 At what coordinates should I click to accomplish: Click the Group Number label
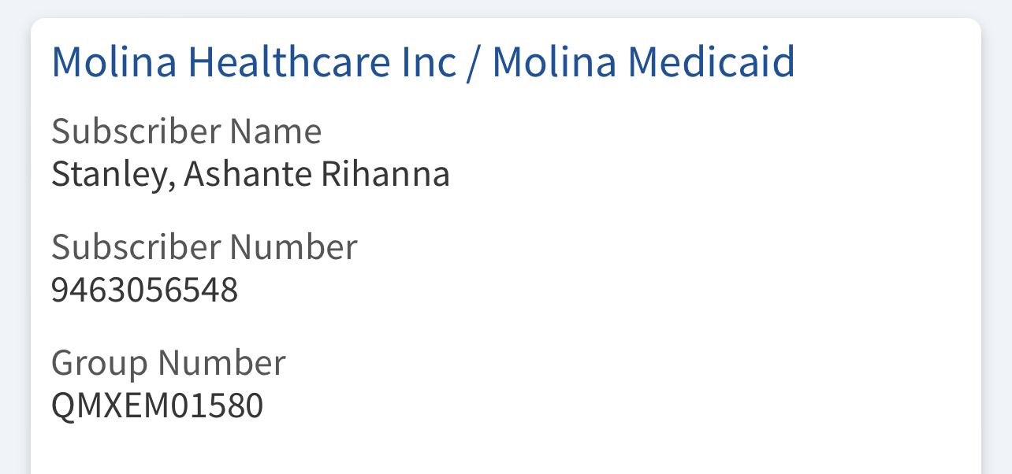click(169, 363)
